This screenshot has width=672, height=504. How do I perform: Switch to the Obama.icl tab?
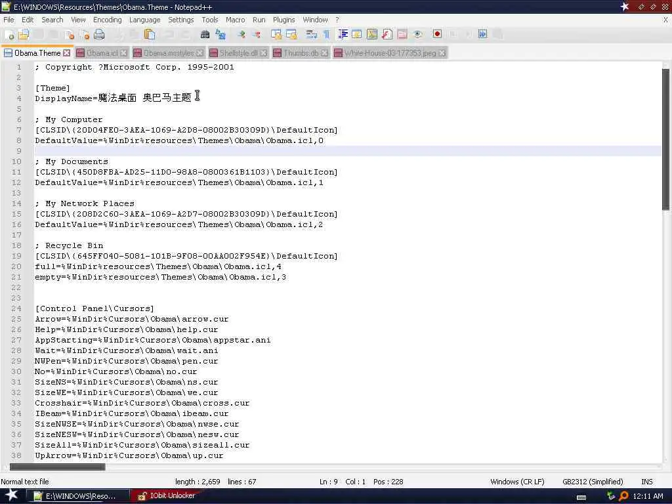[102, 53]
